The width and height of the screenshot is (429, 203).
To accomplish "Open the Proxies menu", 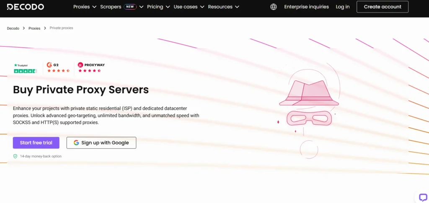I will [85, 7].
